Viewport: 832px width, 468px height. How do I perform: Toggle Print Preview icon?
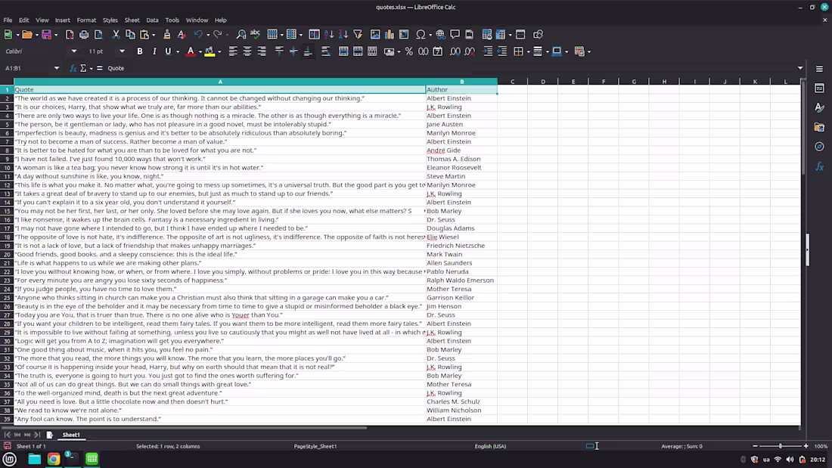click(98, 35)
